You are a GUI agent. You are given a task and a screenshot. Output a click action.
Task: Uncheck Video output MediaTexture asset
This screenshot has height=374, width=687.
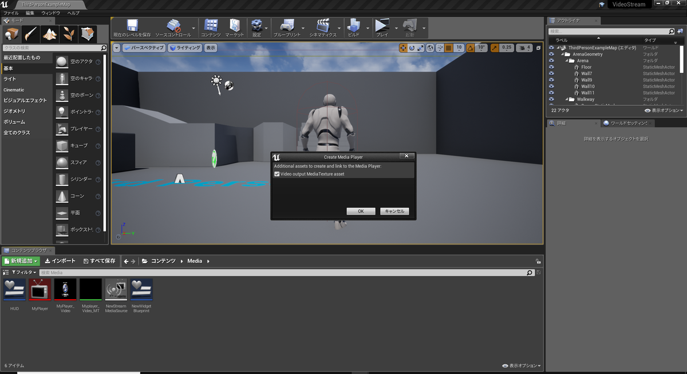click(277, 174)
